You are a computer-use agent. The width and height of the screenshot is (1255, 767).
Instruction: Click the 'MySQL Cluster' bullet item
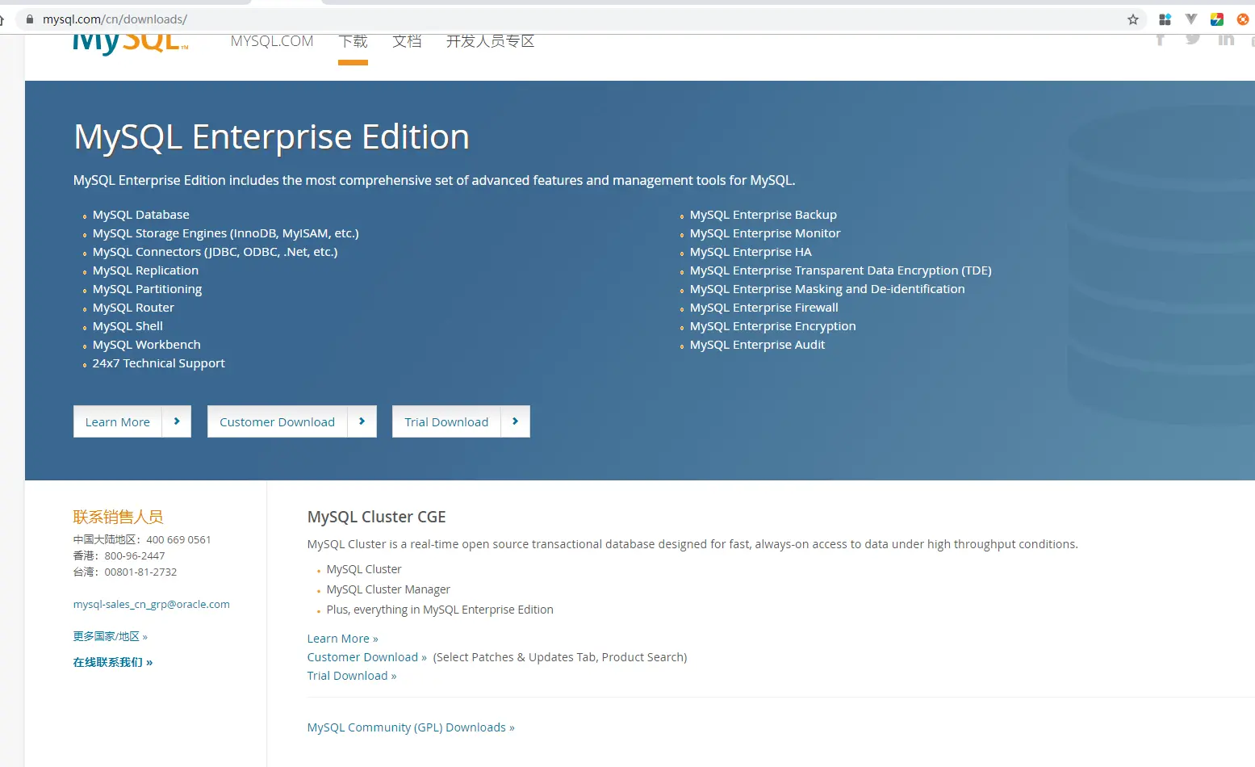(x=364, y=569)
